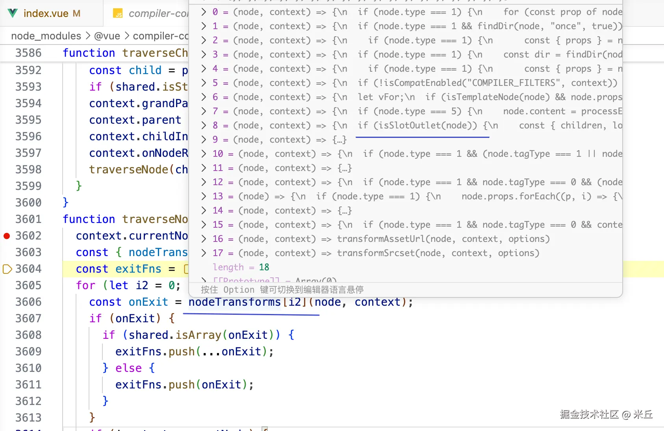Click the JS file icon on compiler-core tab
This screenshot has width=664, height=431.
118,14
